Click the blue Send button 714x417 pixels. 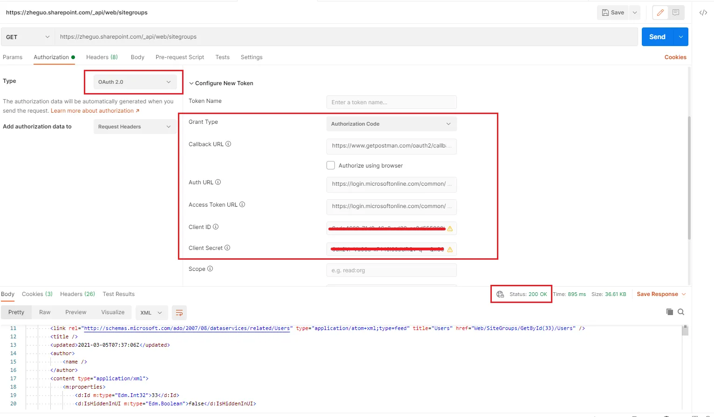point(657,37)
